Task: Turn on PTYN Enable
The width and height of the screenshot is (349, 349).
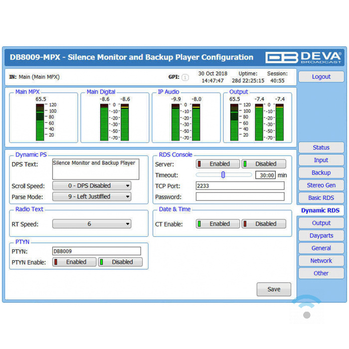Action: click(74, 262)
